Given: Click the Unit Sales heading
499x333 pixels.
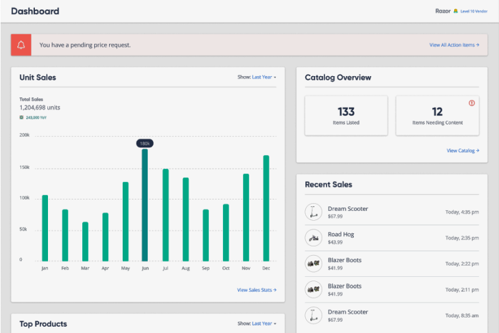Looking at the screenshot, I should tap(37, 77).
